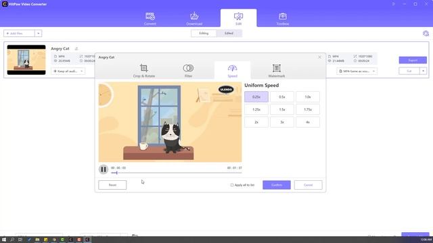433x243 pixels.
Task: Open the Download tab in top navigation
Action: pos(194,19)
